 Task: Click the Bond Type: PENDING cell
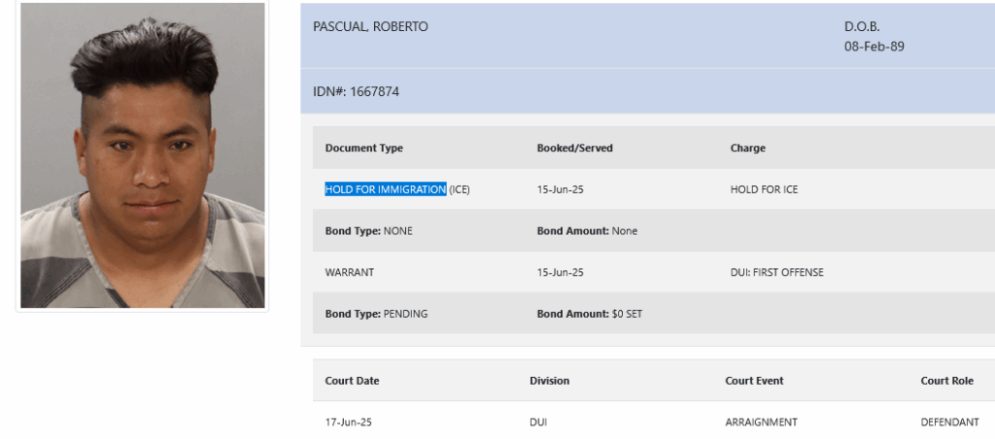point(376,314)
